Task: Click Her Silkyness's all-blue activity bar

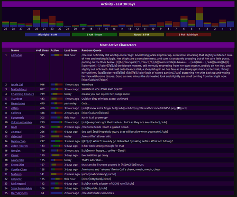Action: pos(56,193)
